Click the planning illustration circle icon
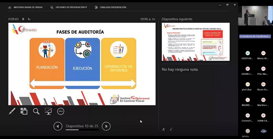This screenshot has height=139, width=273. coord(47,49)
